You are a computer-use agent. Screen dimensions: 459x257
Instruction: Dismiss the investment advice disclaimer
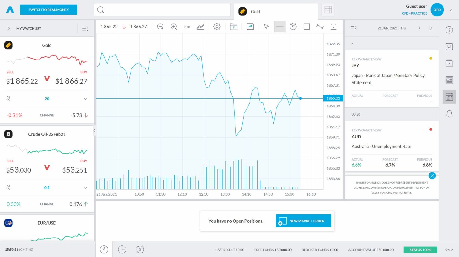point(432,176)
